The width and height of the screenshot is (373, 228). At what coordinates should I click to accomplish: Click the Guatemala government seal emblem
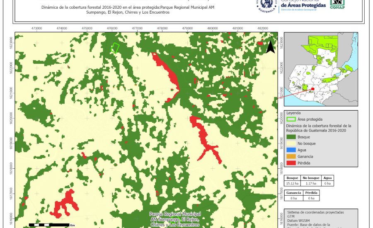268,5
